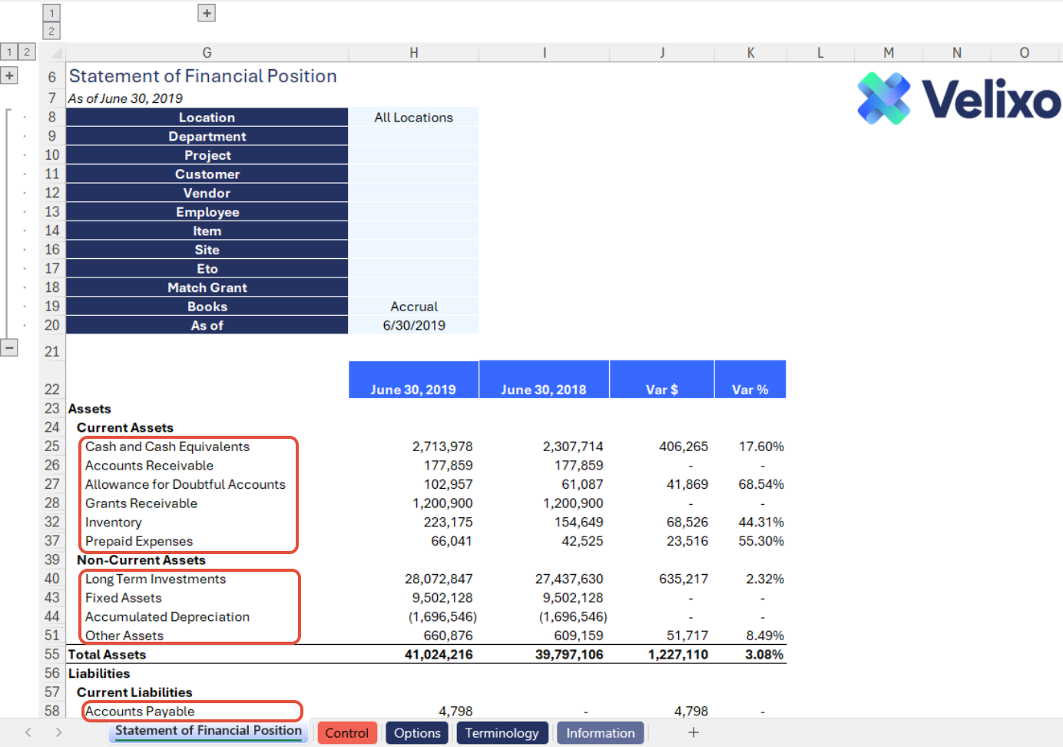Viewport: 1063px width, 747px height.
Task: Add a new sheet with plus icon
Action: pos(694,732)
